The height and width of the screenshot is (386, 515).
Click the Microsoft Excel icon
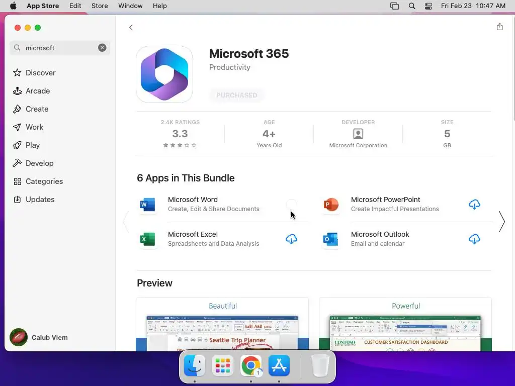coord(147,239)
